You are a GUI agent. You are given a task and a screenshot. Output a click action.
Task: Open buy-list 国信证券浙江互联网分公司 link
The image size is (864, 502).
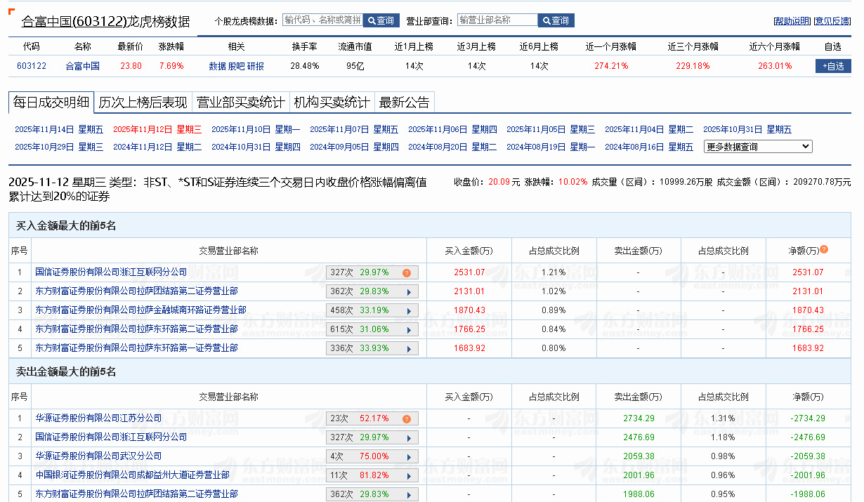(111, 272)
